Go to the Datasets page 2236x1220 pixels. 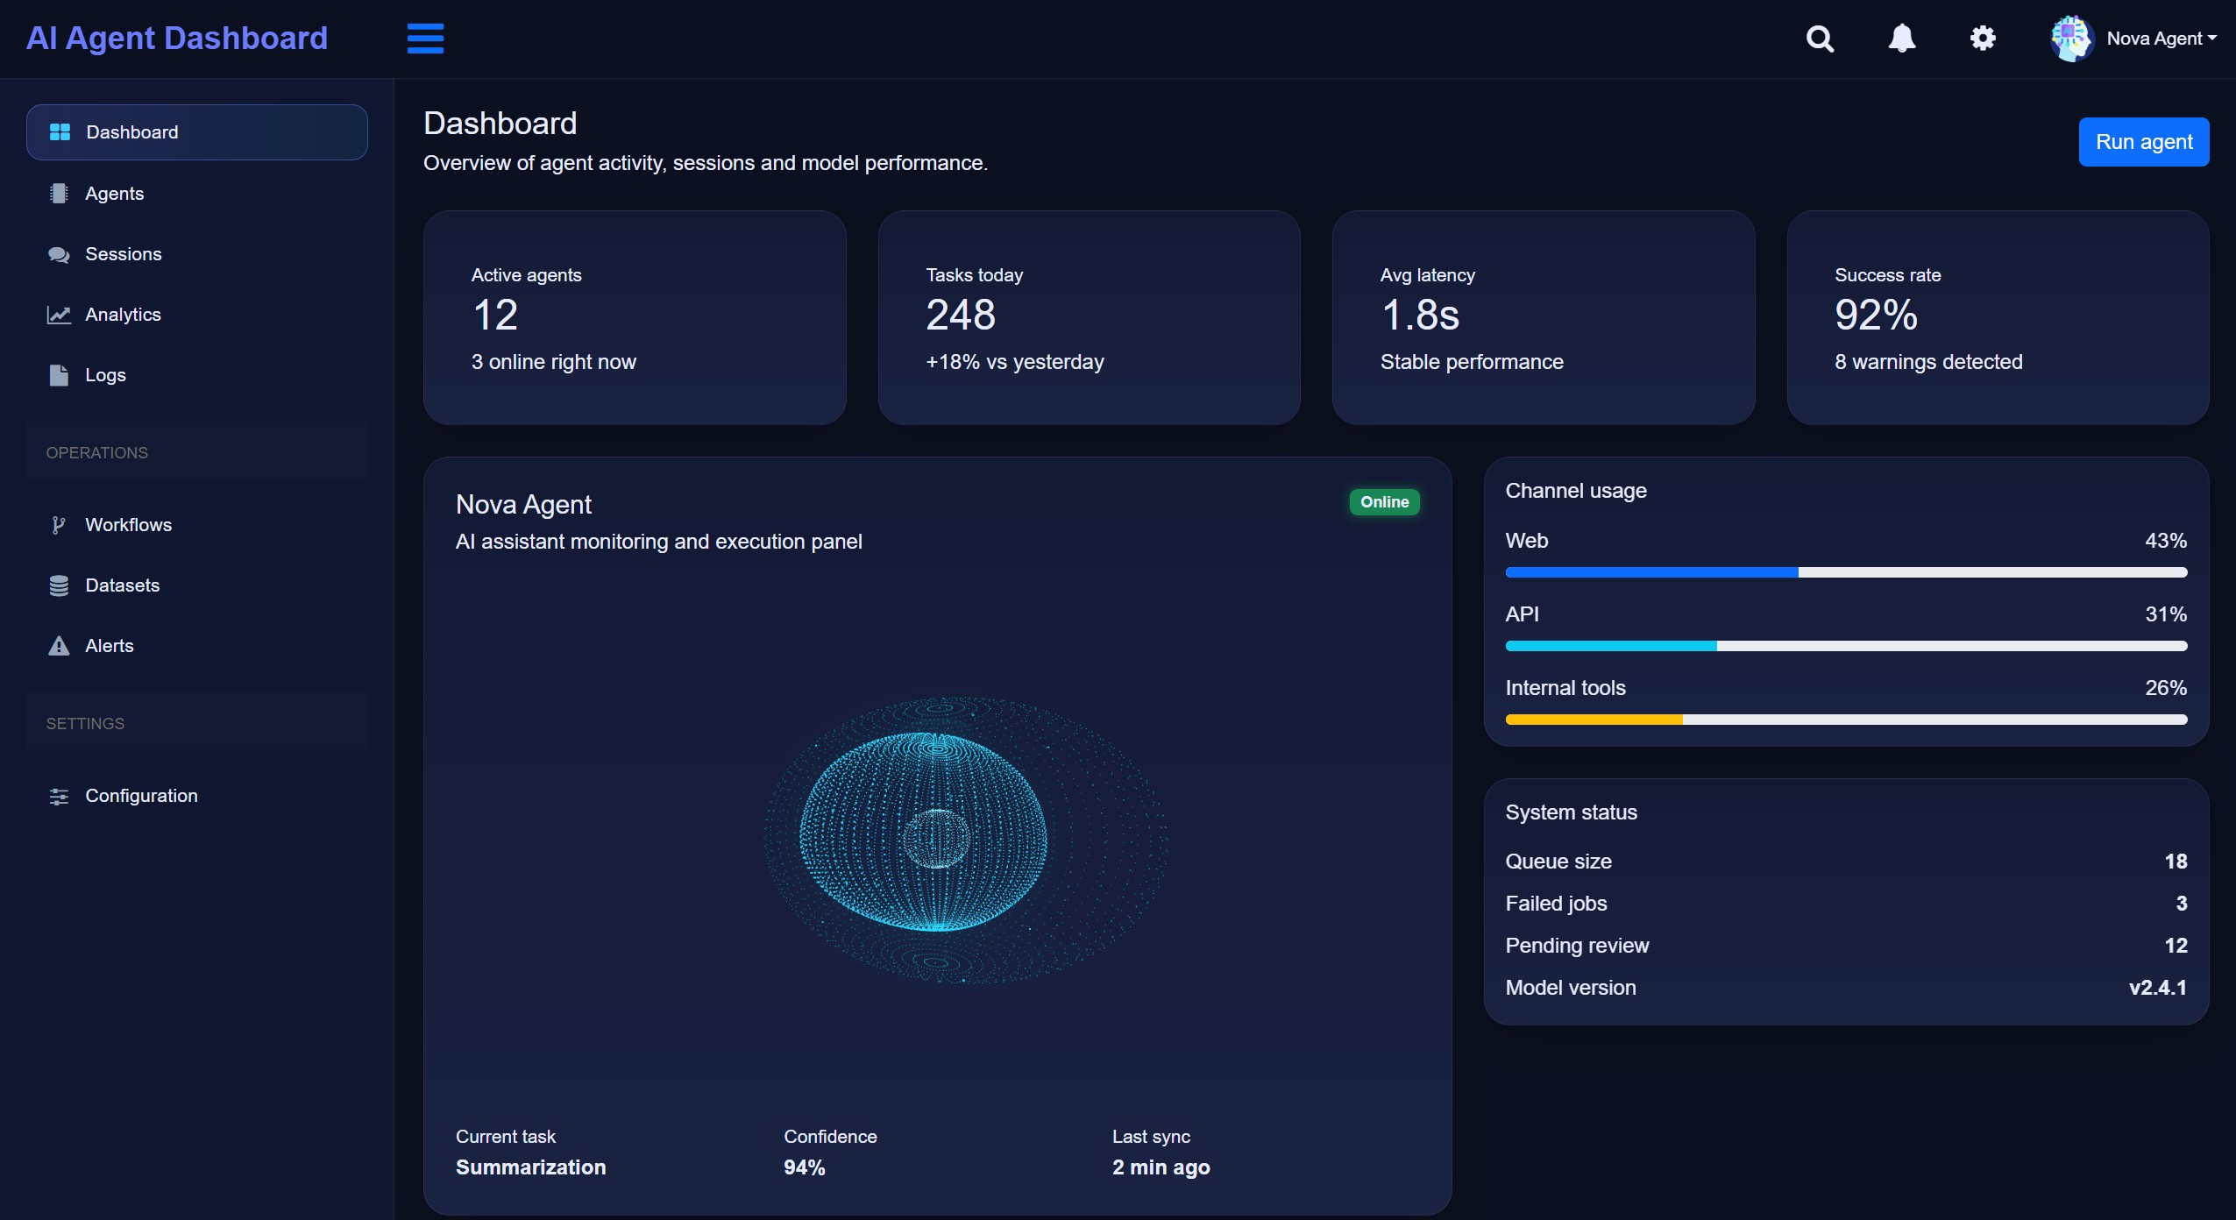(x=122, y=585)
